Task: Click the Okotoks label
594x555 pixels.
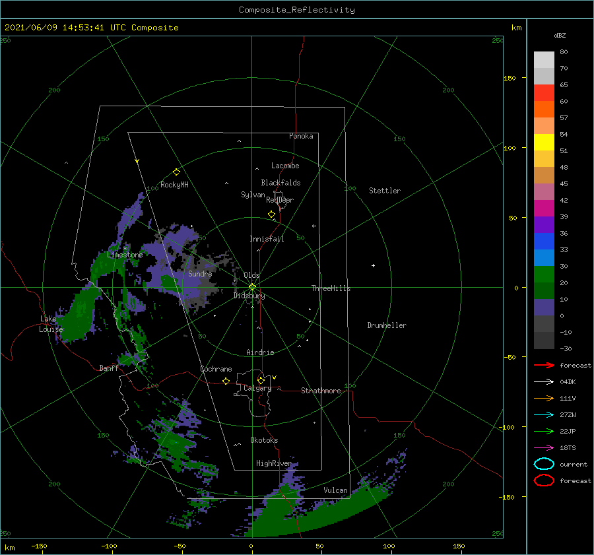Action: click(x=264, y=440)
